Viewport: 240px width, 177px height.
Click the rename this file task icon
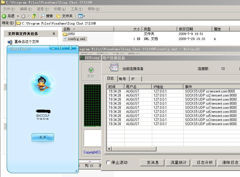(x=10, y=42)
